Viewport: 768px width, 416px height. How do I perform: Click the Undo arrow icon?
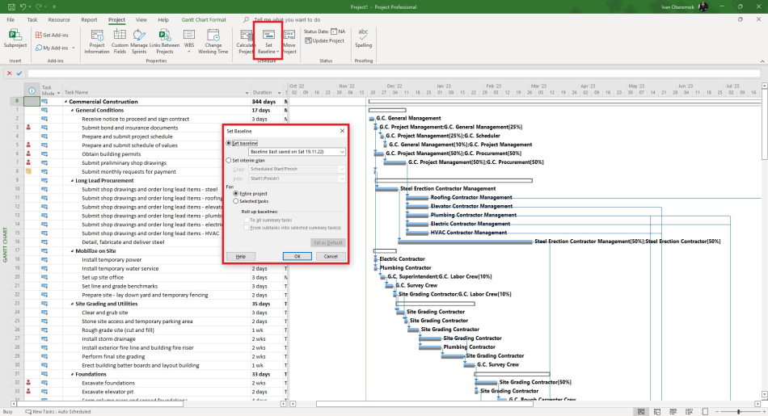[23, 6]
